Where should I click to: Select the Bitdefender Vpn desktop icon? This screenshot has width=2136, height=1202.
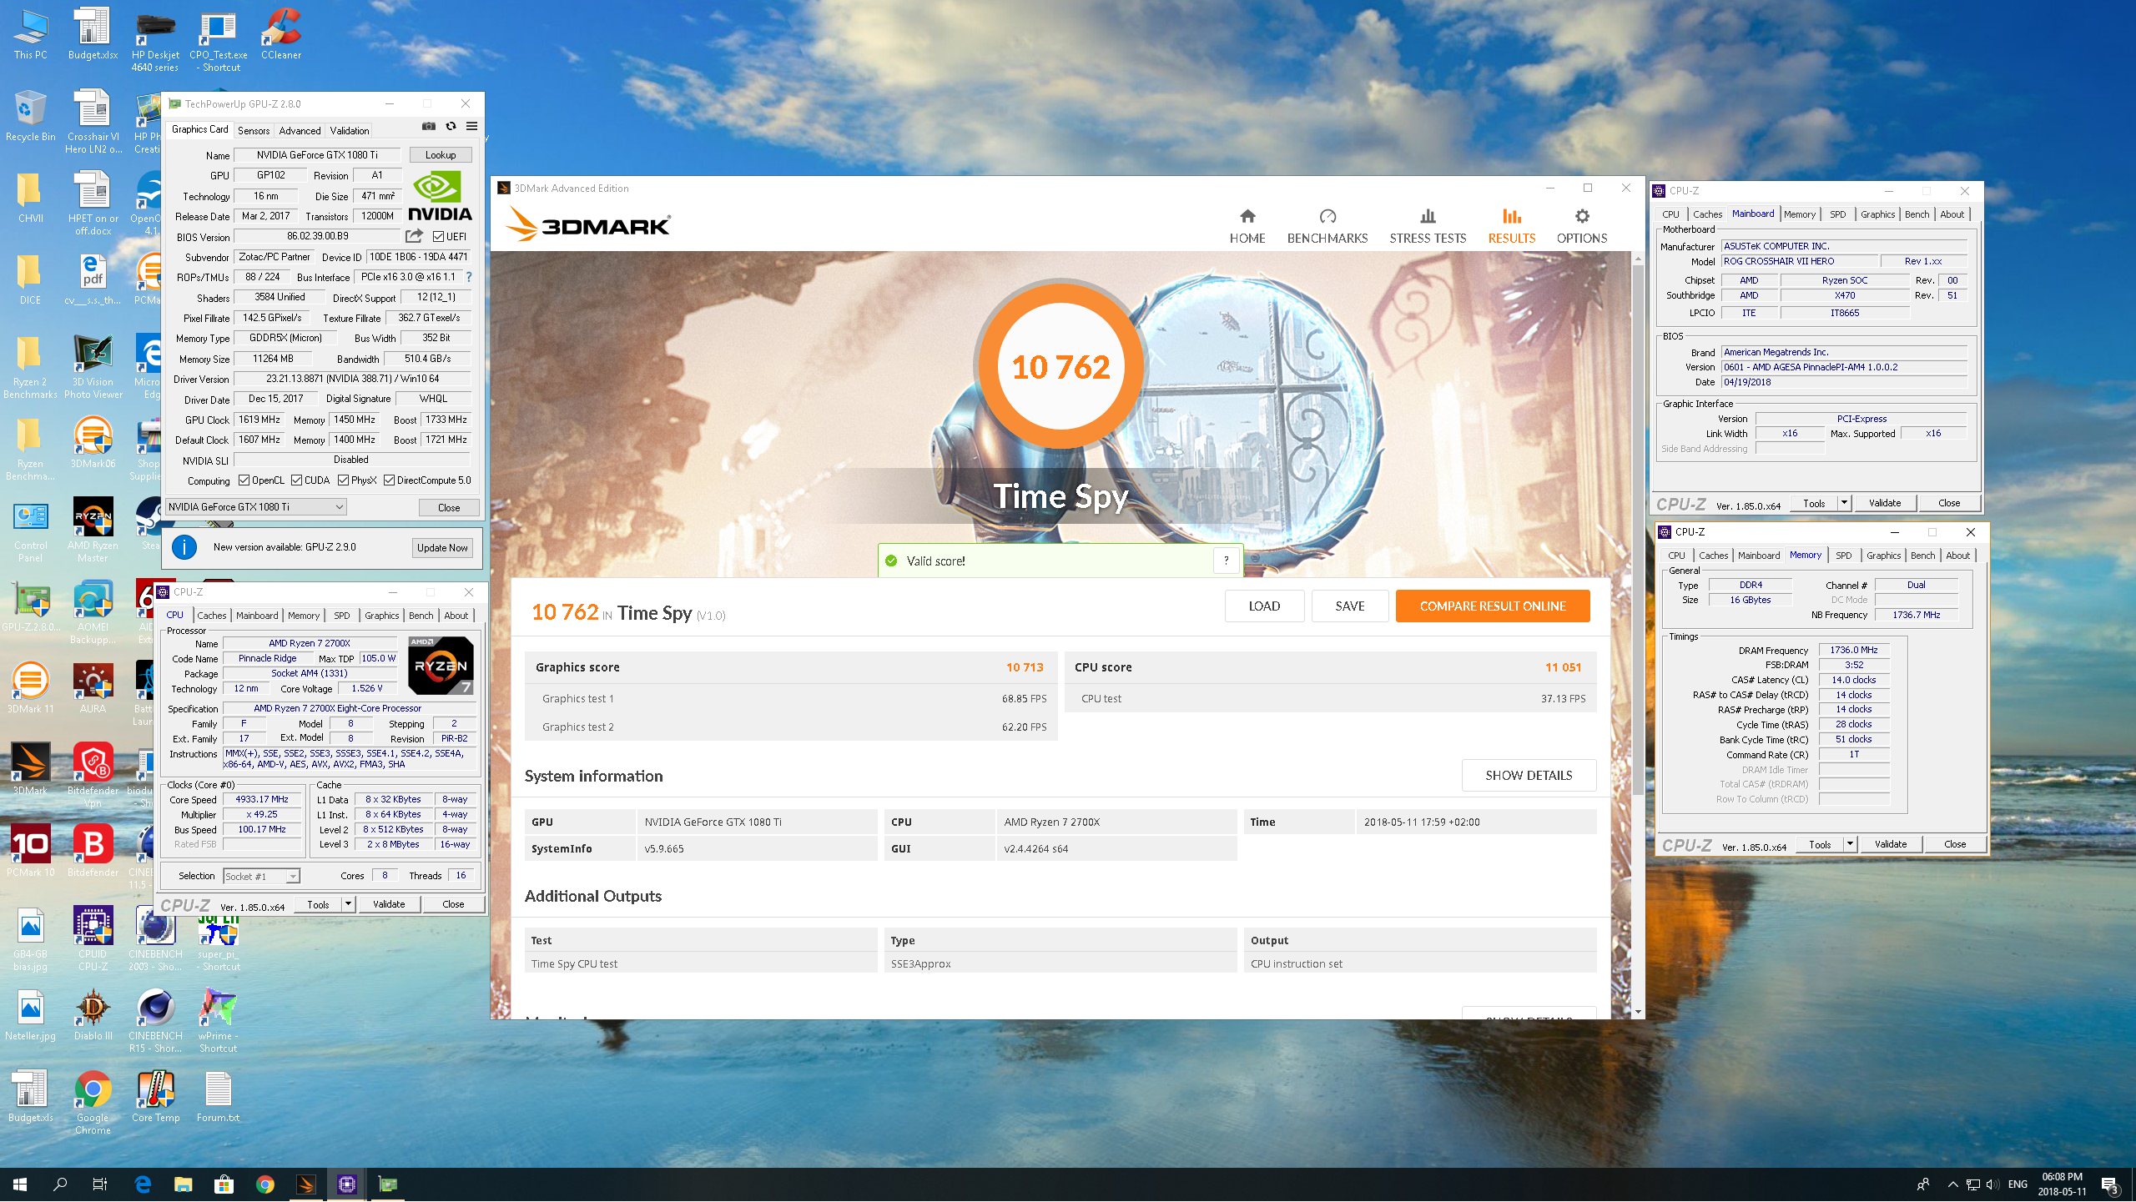(93, 775)
